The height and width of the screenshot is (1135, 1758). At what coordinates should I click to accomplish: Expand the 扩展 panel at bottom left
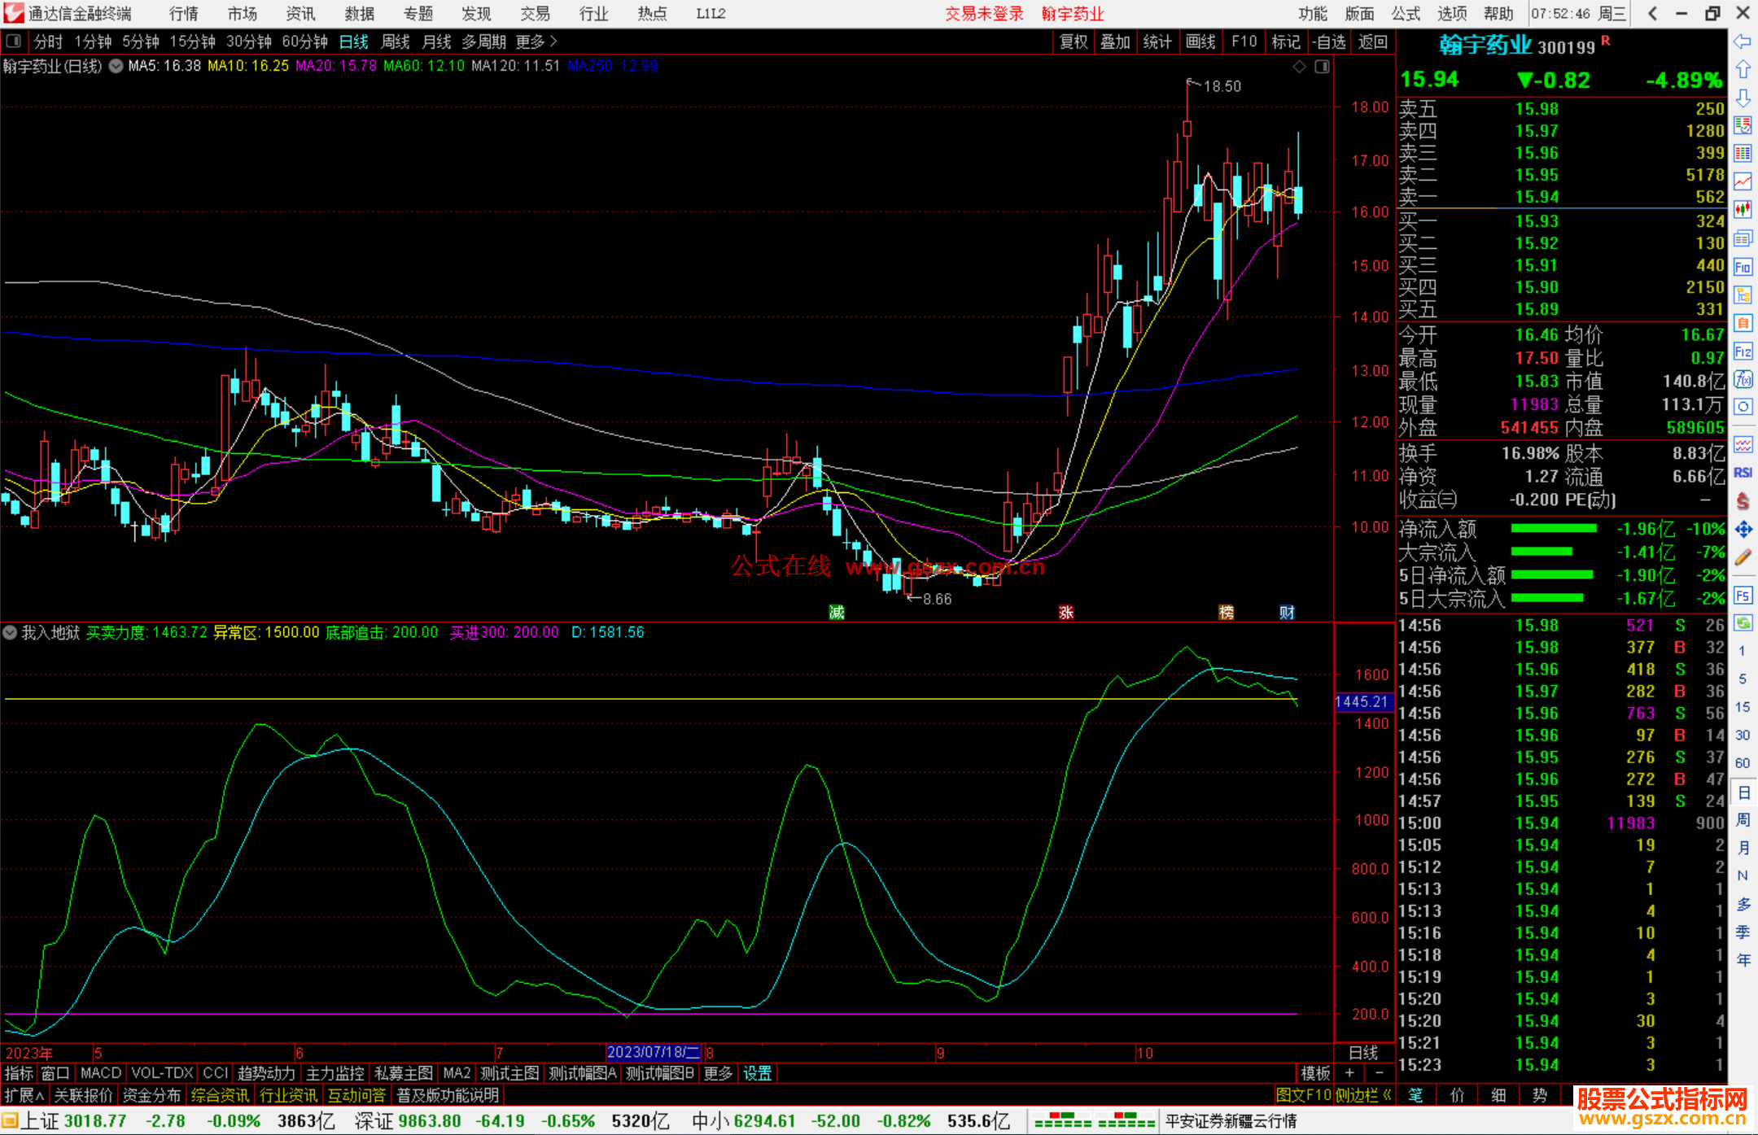24,1095
